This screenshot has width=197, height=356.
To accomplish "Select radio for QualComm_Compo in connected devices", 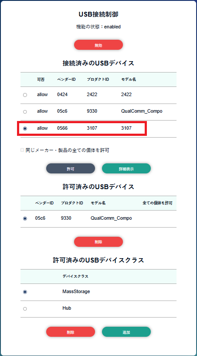I will pos(25,112).
